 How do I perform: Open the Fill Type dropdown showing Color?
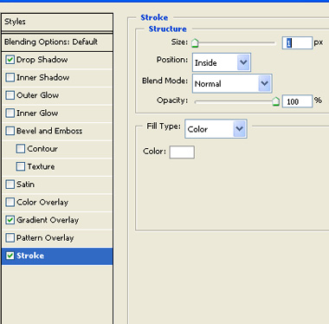pos(216,129)
